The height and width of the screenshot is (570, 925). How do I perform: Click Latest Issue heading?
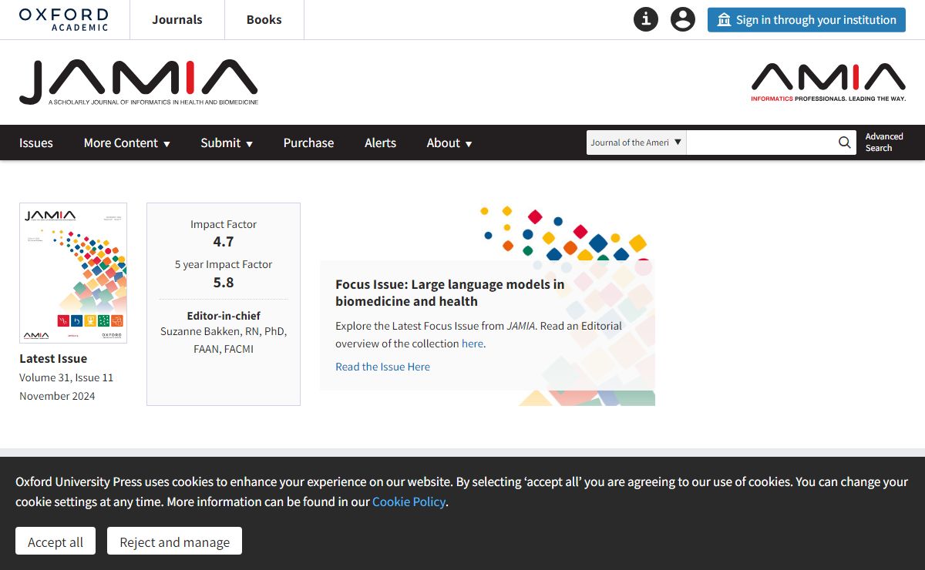coord(53,358)
